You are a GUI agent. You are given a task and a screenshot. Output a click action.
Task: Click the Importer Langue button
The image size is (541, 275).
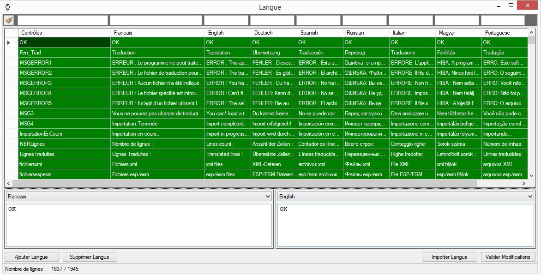click(x=450, y=257)
